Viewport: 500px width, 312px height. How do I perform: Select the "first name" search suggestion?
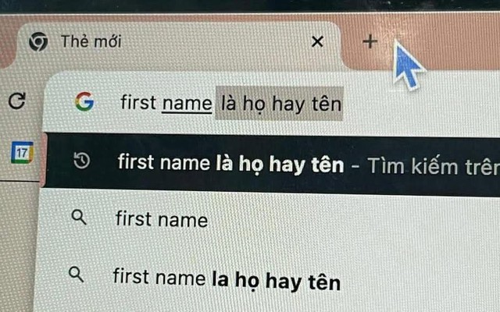[x=266, y=220]
